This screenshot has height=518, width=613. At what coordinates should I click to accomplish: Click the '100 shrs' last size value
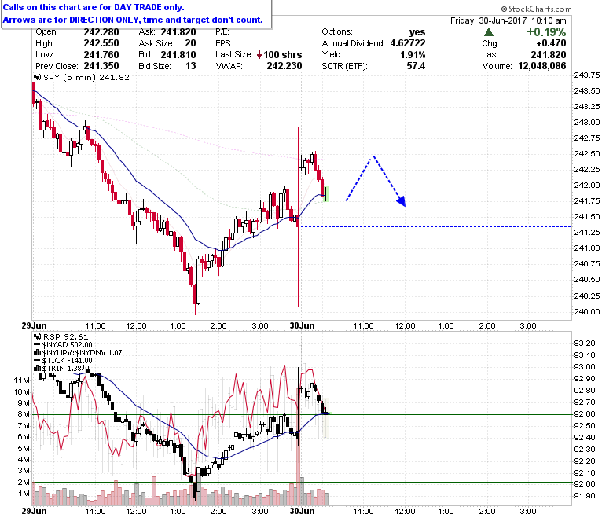pyautogui.click(x=283, y=55)
